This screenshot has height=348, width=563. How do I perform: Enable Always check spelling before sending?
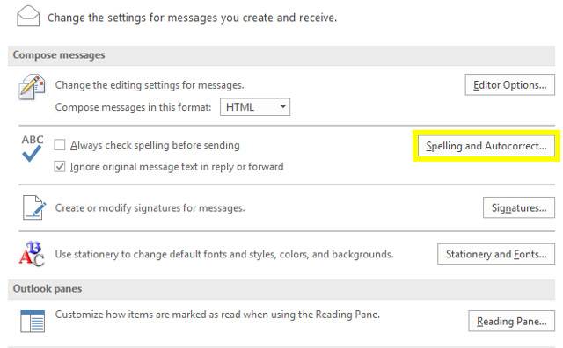(60, 145)
